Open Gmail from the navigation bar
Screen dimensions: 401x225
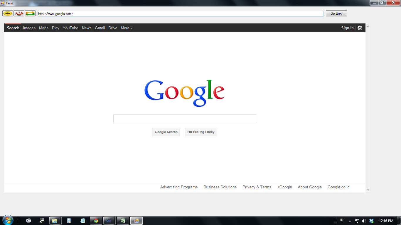[x=100, y=28]
